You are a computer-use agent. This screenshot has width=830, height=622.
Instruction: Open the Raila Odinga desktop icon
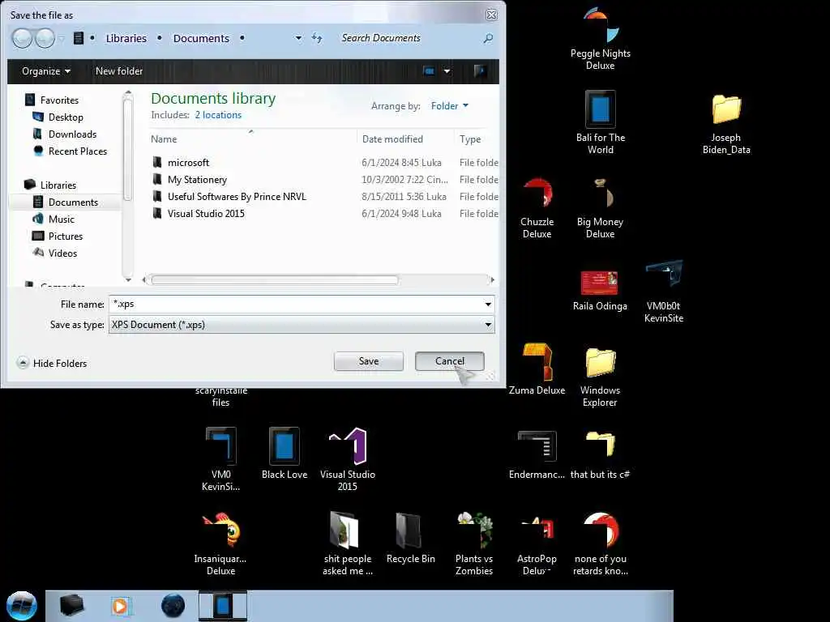click(x=600, y=291)
